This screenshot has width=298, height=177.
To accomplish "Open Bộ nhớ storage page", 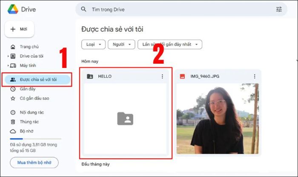I will click(x=26, y=131).
